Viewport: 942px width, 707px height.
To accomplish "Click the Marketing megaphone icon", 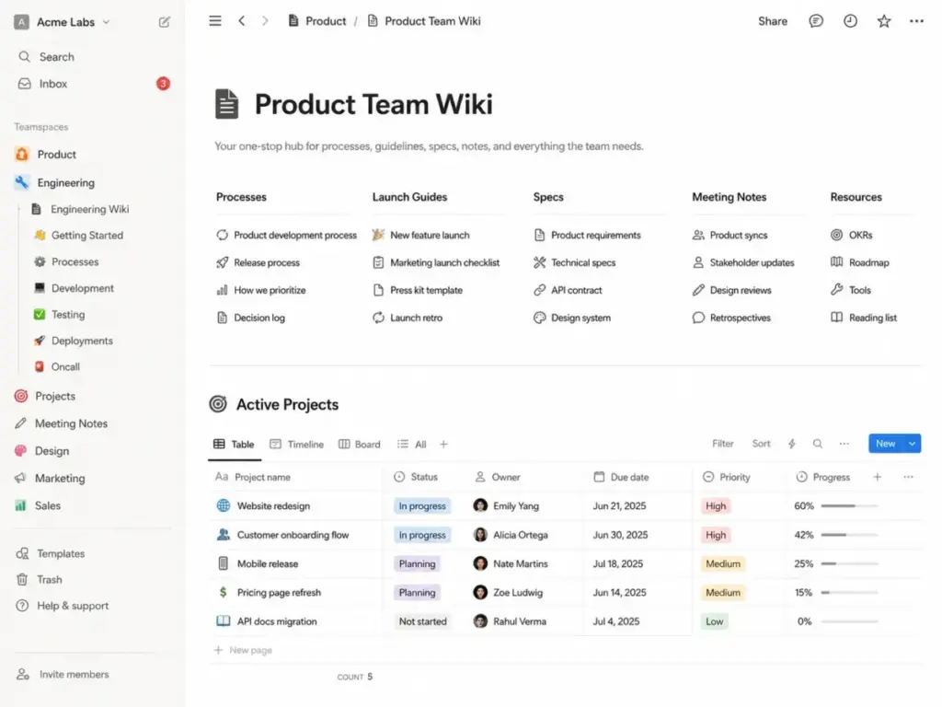I will [x=20, y=478].
